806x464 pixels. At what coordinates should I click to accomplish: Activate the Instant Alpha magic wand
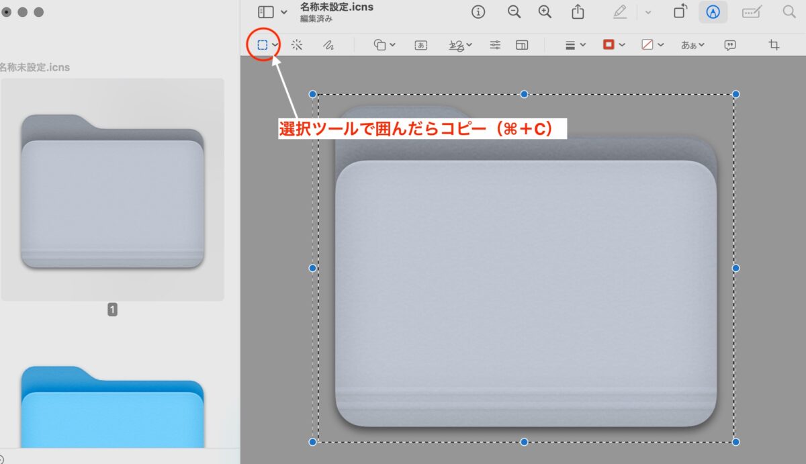296,45
